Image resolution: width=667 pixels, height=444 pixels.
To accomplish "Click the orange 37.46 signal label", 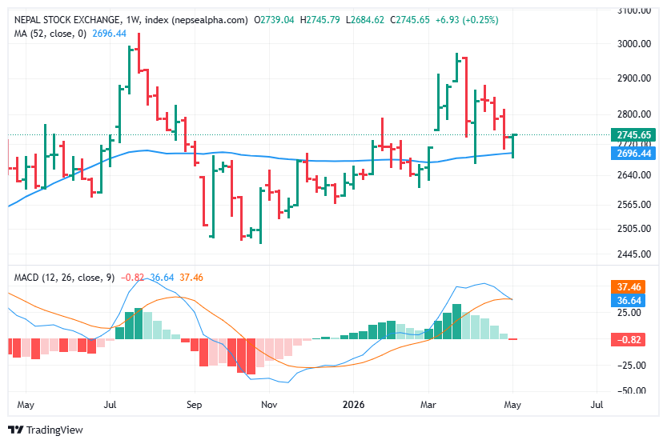I will tap(629, 286).
